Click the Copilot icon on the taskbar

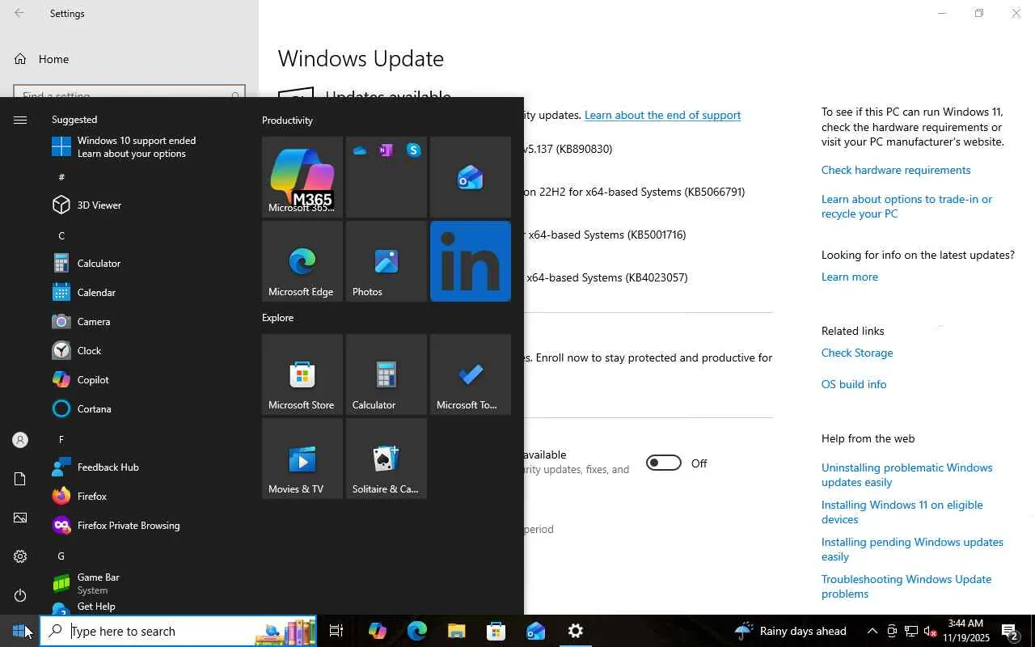pos(377,631)
